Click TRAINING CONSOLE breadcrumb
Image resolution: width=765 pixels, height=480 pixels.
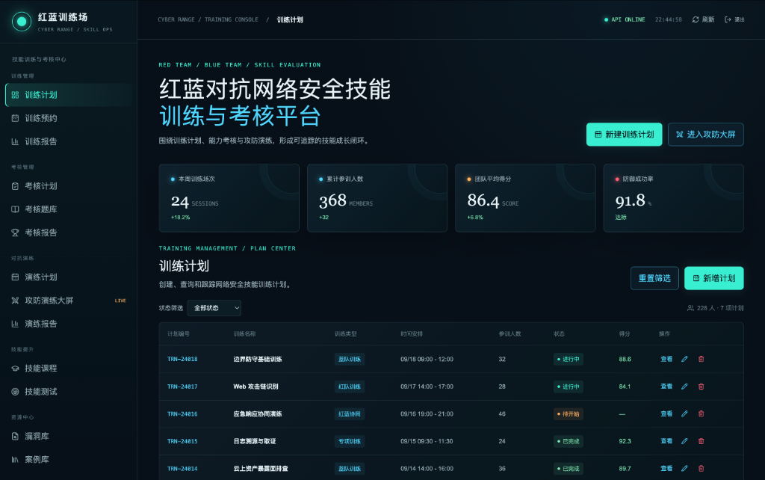coord(232,19)
